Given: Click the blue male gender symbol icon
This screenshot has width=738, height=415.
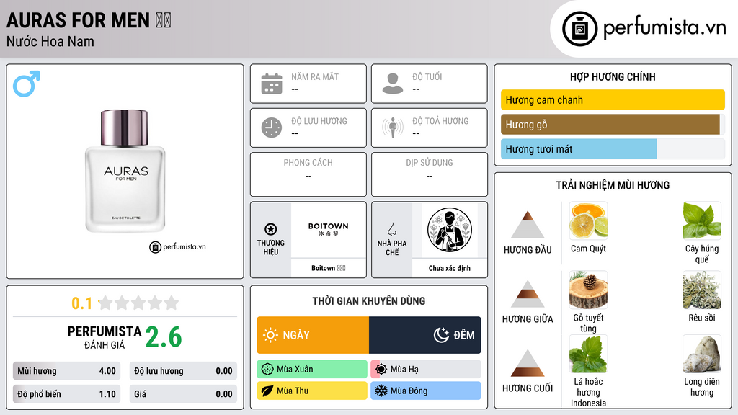Looking at the screenshot, I should pyautogui.click(x=27, y=84).
